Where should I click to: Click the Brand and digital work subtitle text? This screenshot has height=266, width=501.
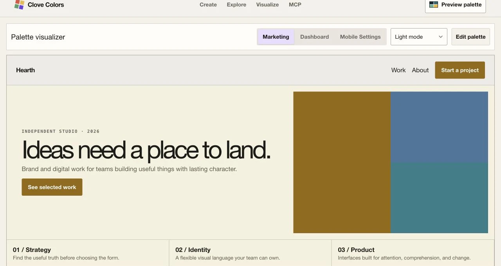pyautogui.click(x=129, y=169)
